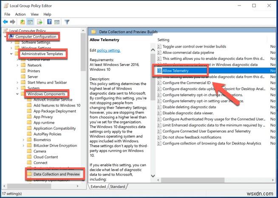Expand the Network folder node
This screenshot has height=198, width=278.
(17, 65)
